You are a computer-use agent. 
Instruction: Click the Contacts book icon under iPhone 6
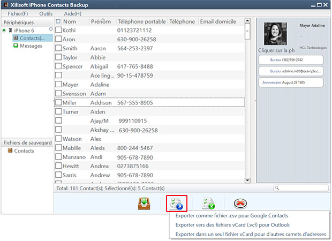point(16,38)
